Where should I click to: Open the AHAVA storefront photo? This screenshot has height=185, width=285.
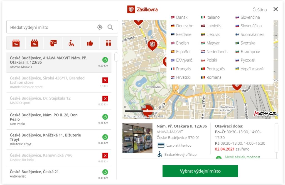tap(137, 138)
